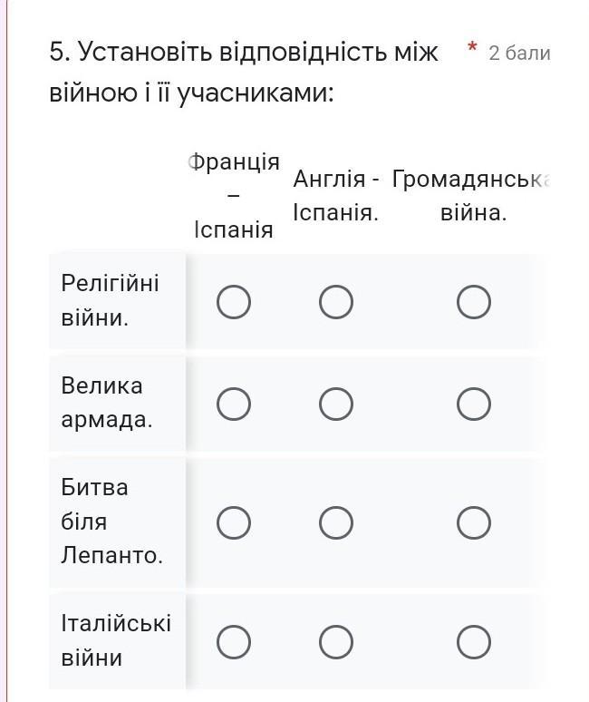Image resolution: width=589 pixels, height=702 pixels.
Task: Click the Франція – Іспанія column header
Action: (234, 196)
